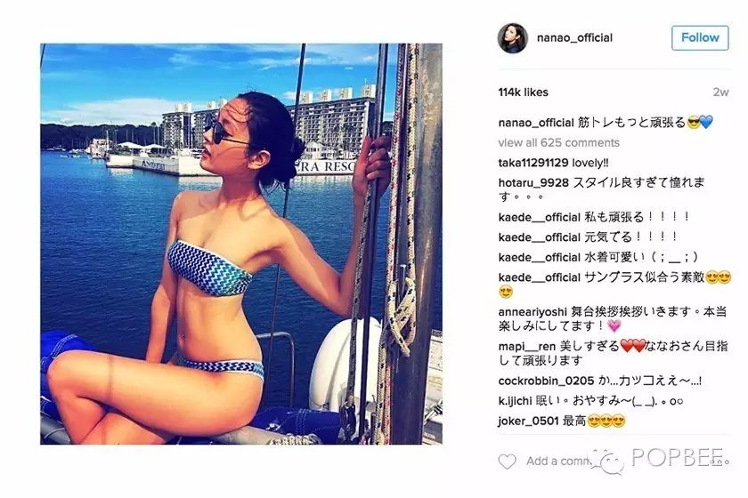Open kaede__official profile from first comment

[x=539, y=217]
